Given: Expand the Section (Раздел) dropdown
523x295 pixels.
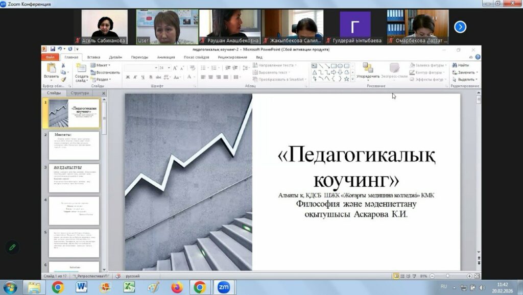Looking at the screenshot, I should [x=102, y=79].
